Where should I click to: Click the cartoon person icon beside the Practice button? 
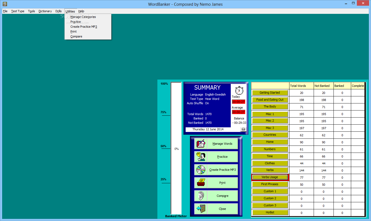pyautogui.click(x=201, y=157)
